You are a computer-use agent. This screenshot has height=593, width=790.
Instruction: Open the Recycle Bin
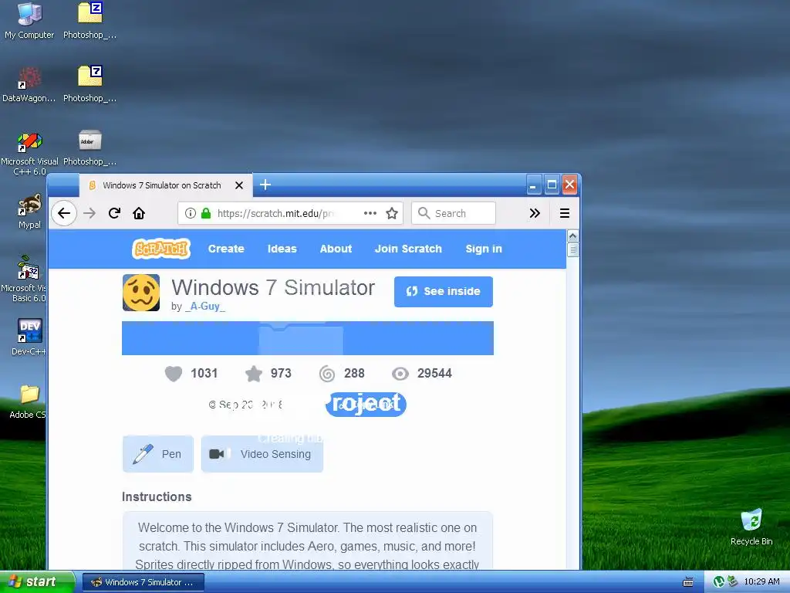(x=751, y=527)
